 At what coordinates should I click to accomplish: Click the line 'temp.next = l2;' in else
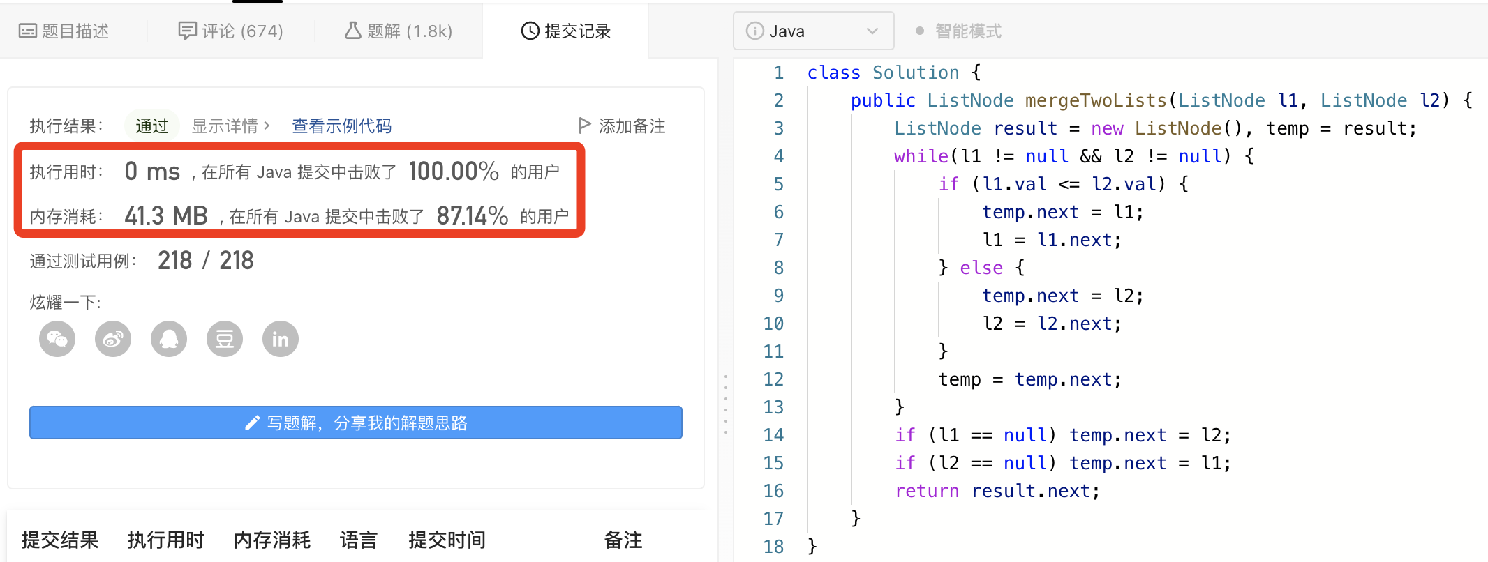[x=1063, y=296]
